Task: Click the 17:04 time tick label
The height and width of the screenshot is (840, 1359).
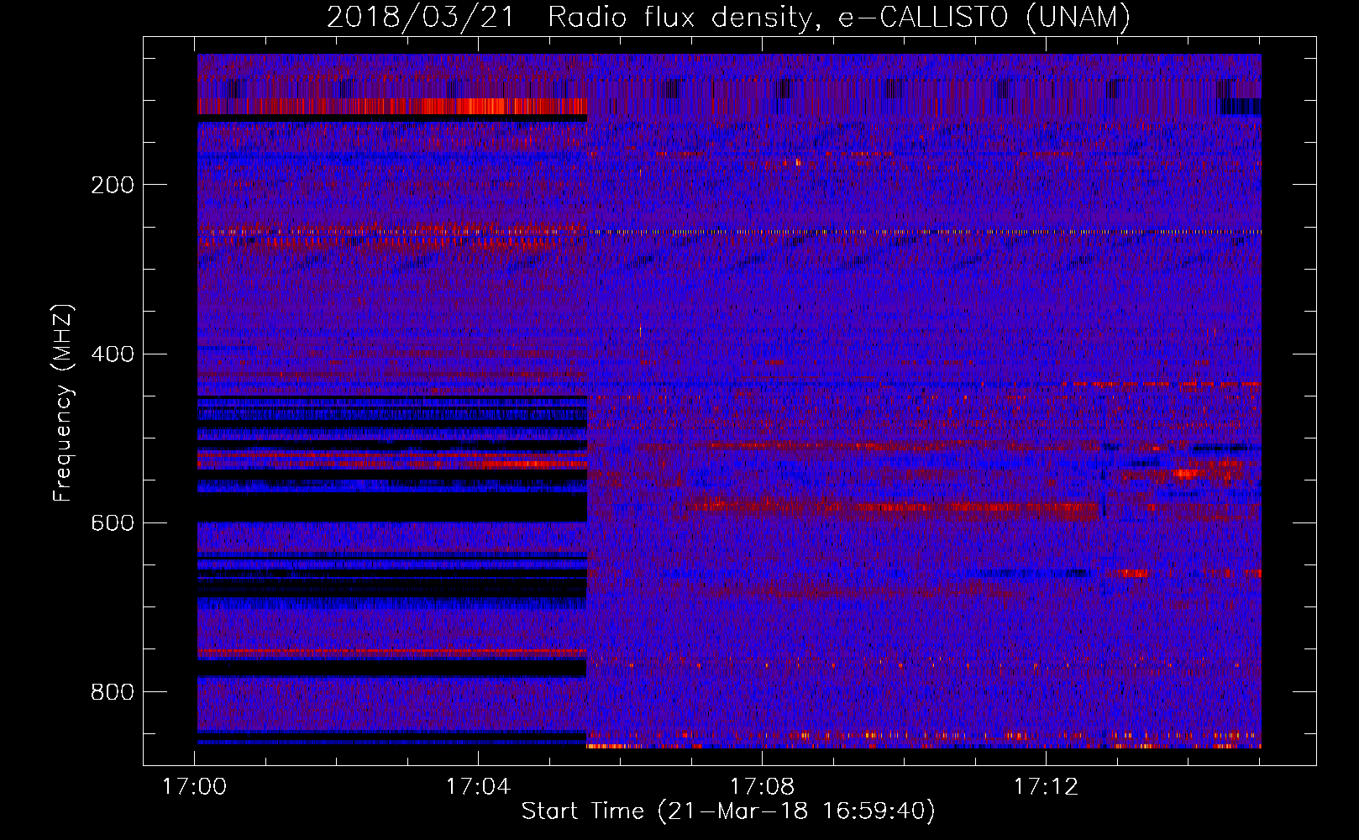Action: (x=478, y=787)
